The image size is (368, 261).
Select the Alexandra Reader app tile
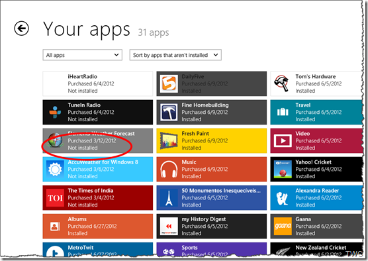pyautogui.click(x=317, y=198)
